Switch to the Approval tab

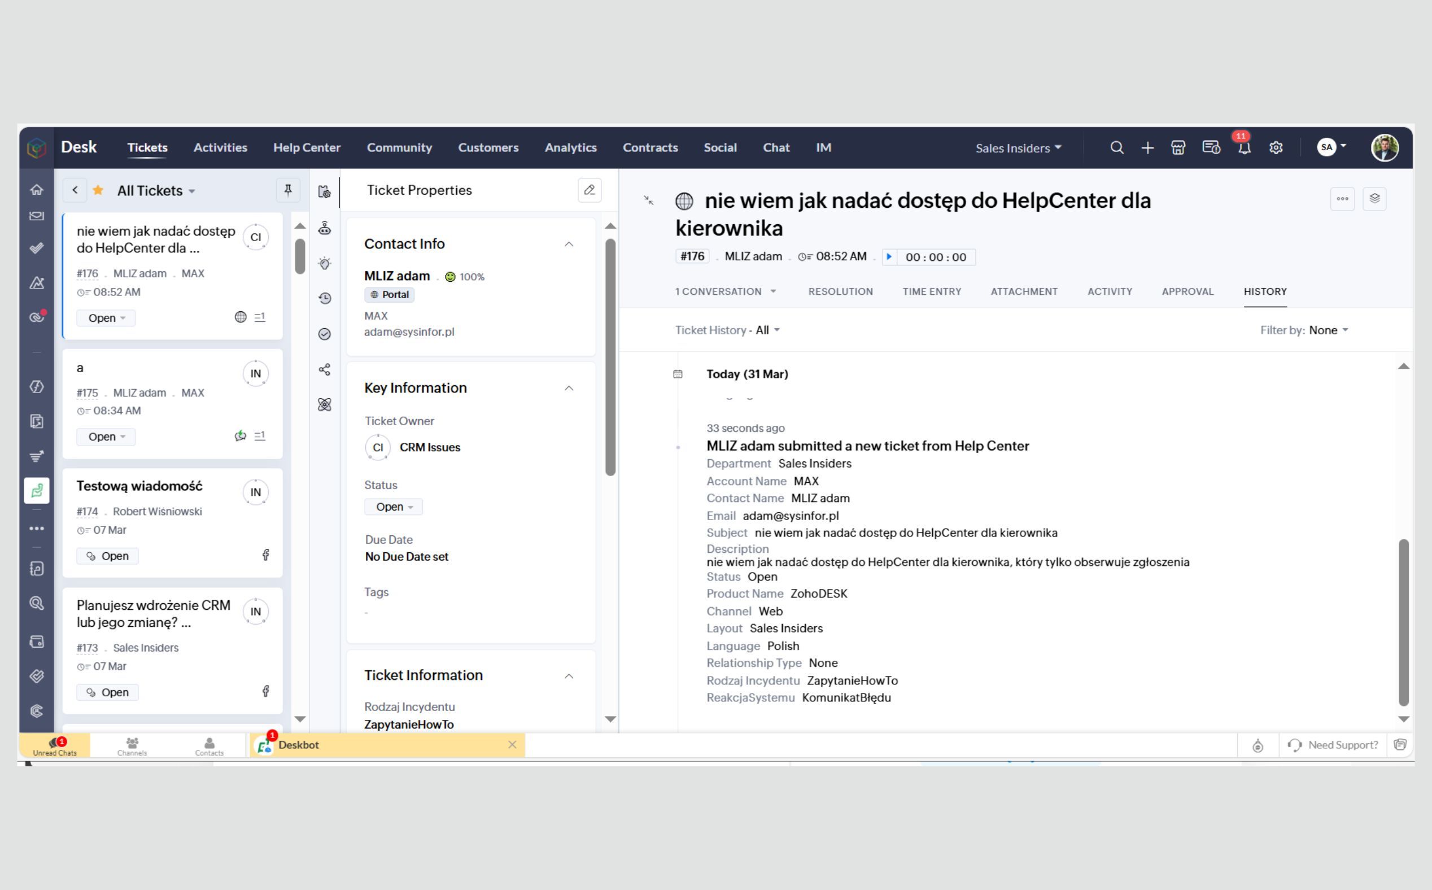coord(1187,291)
